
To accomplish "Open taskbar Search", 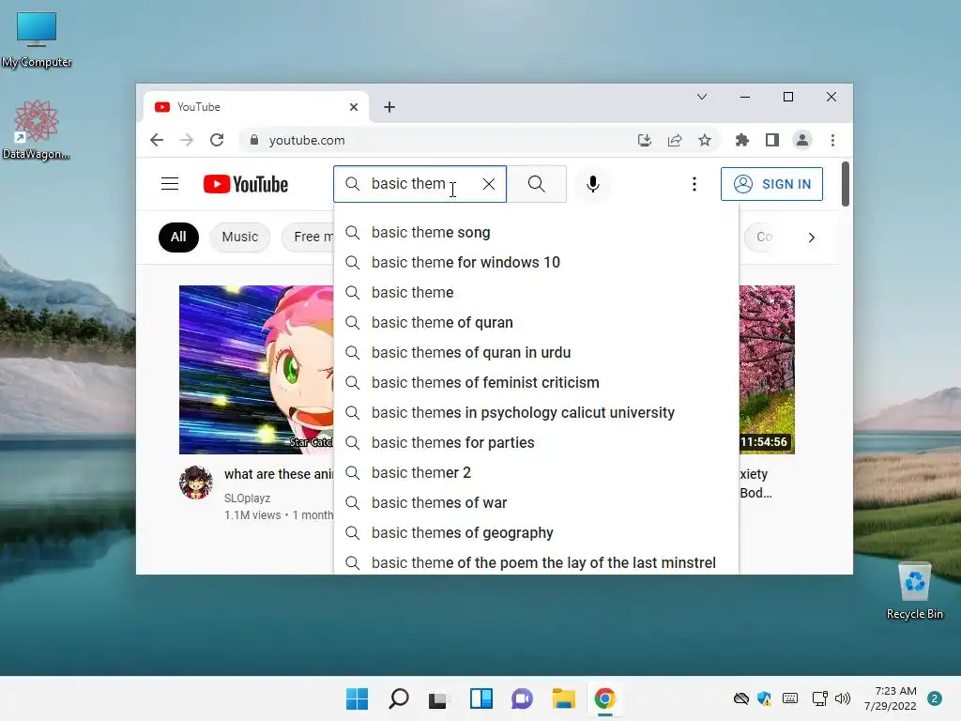I will pos(398,698).
